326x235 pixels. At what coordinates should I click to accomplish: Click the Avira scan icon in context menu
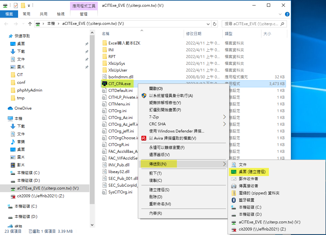(144, 138)
